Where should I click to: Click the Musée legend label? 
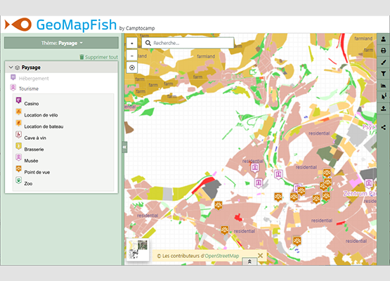coord(31,161)
